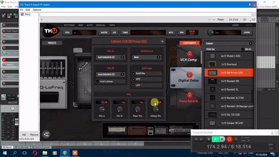Open the Mic B microphone dropdown

[110, 74]
